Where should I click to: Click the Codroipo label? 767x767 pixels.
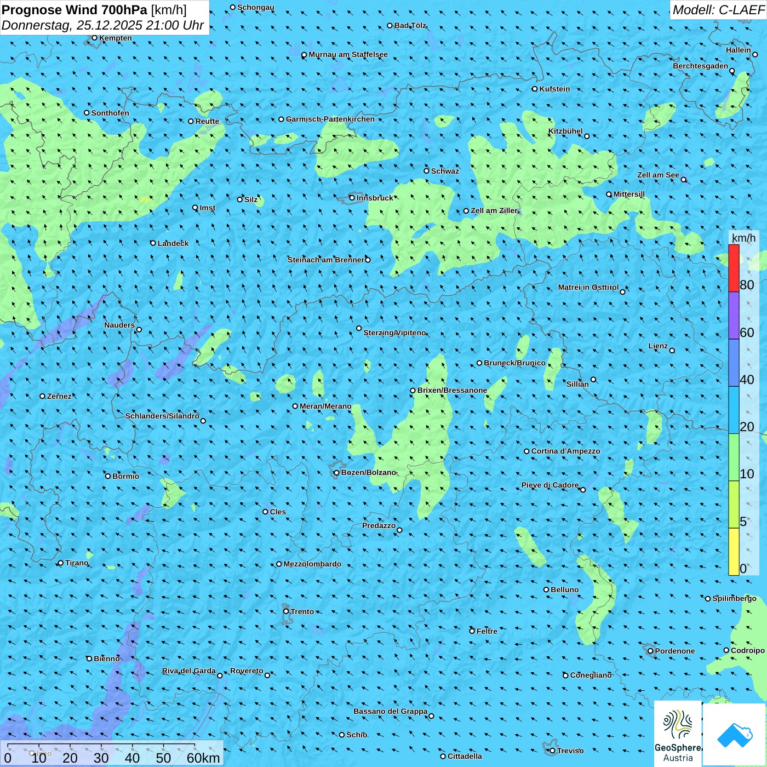(748, 650)
